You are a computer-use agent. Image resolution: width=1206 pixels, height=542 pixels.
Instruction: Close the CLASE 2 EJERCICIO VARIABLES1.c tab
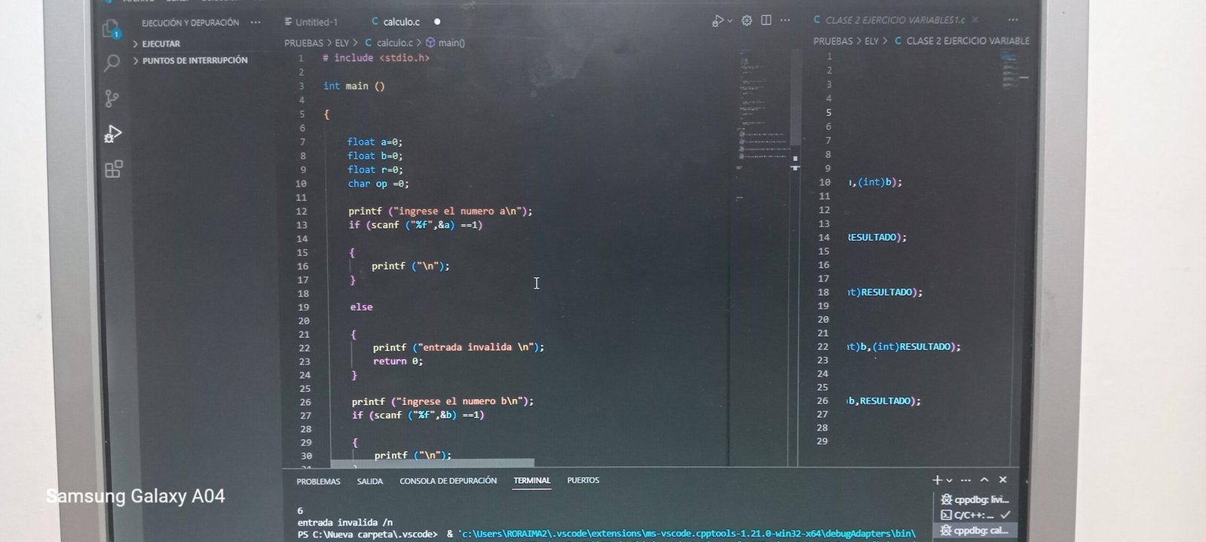tap(975, 20)
